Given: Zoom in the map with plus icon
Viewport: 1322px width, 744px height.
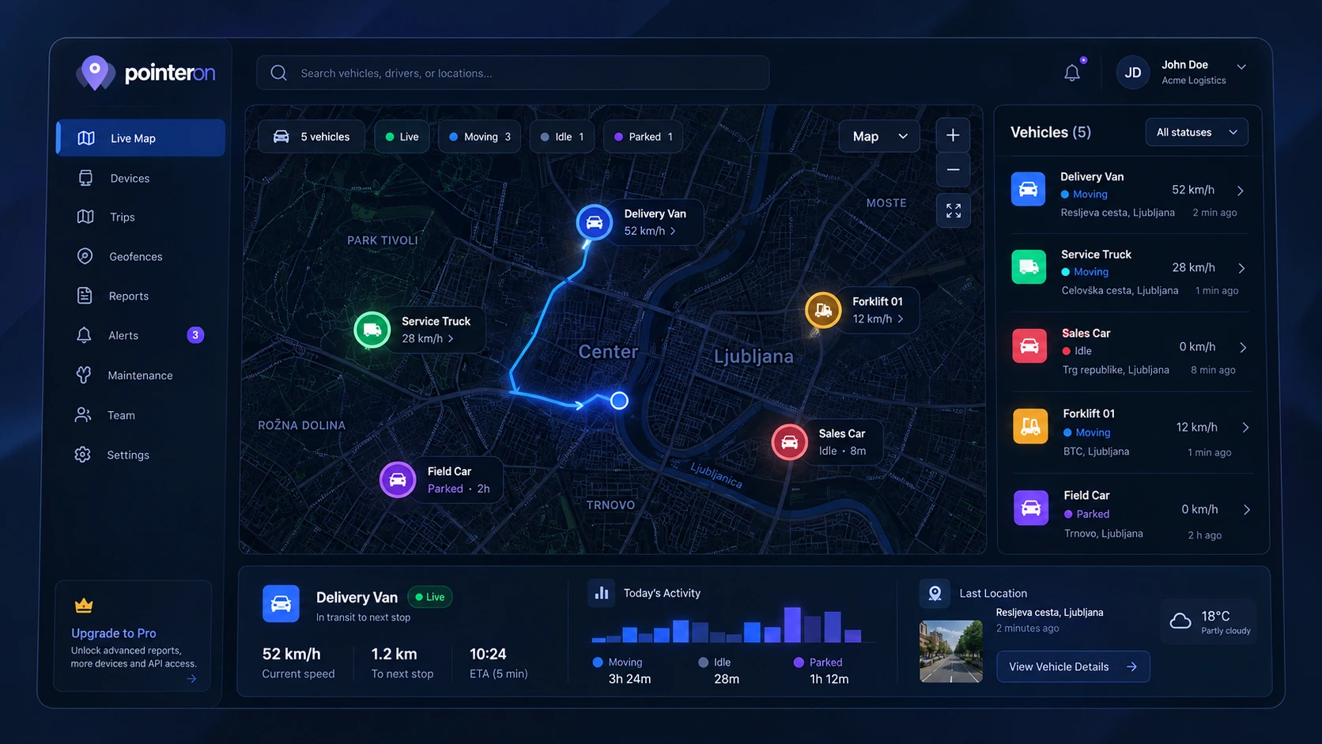Looking at the screenshot, I should tap(953, 135).
